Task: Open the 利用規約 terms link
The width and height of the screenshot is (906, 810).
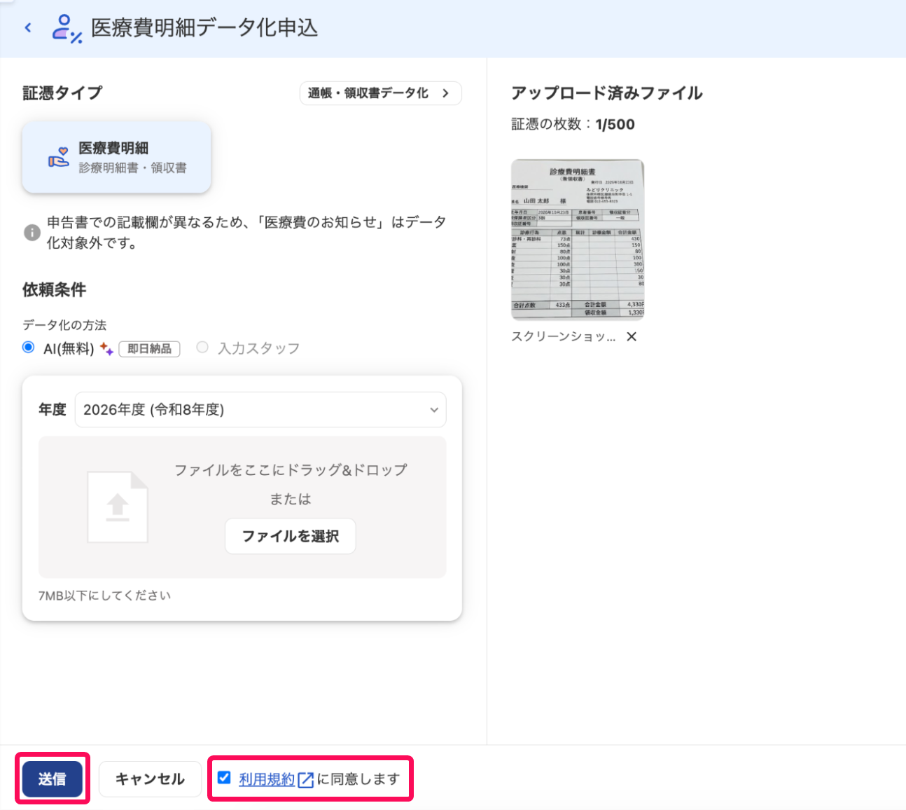Action: (x=267, y=779)
